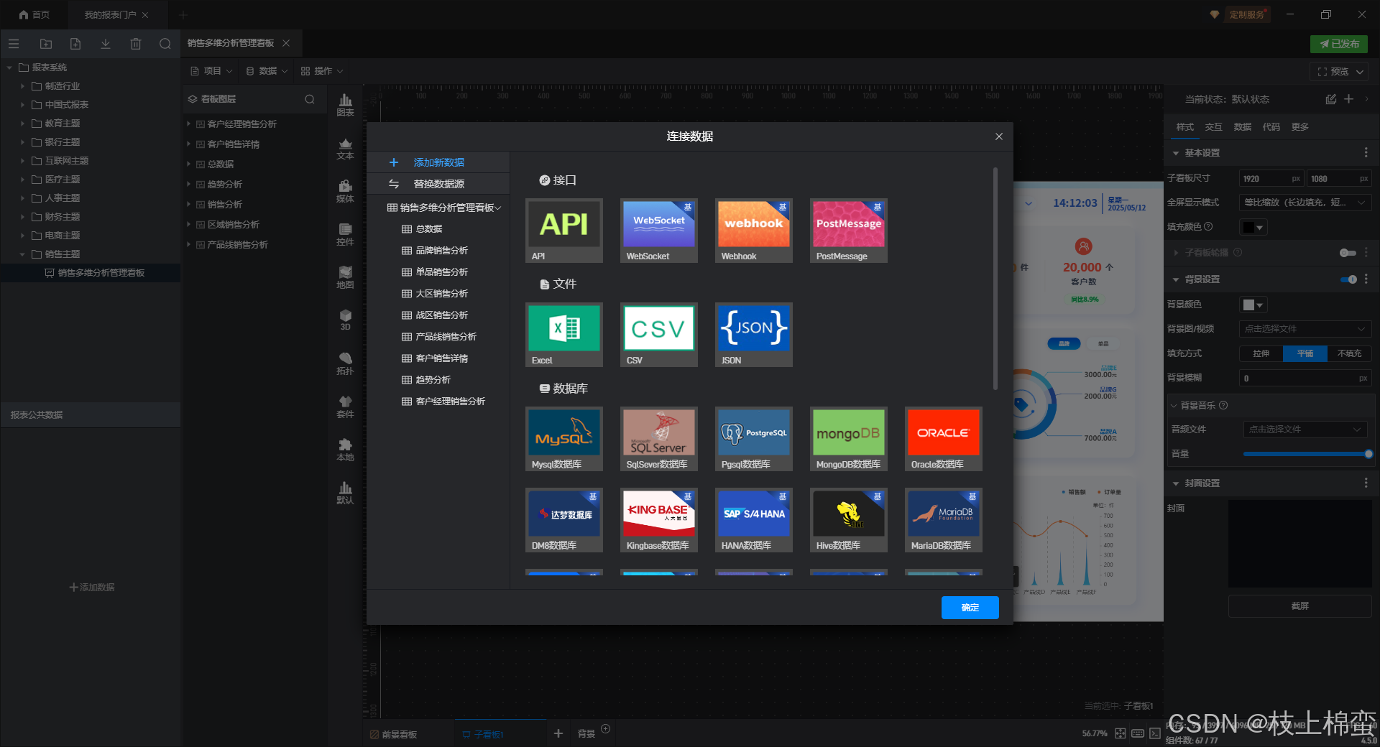Screen dimensions: 1380x747
Task: Open the 音频文件 dropdown
Action: point(1305,430)
